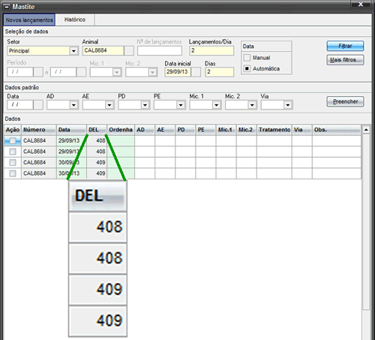Viewport: 375px width, 340px height.
Task: Open the Dados padrão Data calendar picker
Action: point(38,105)
